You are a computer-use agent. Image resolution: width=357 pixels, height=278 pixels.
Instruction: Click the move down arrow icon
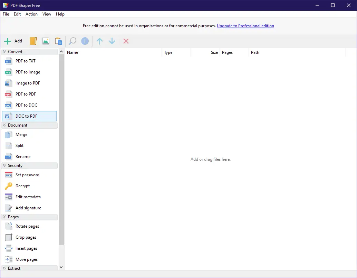pos(112,41)
